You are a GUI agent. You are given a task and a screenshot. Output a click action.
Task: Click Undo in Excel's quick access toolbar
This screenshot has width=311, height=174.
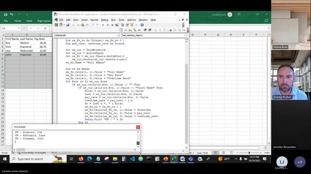point(12,14)
